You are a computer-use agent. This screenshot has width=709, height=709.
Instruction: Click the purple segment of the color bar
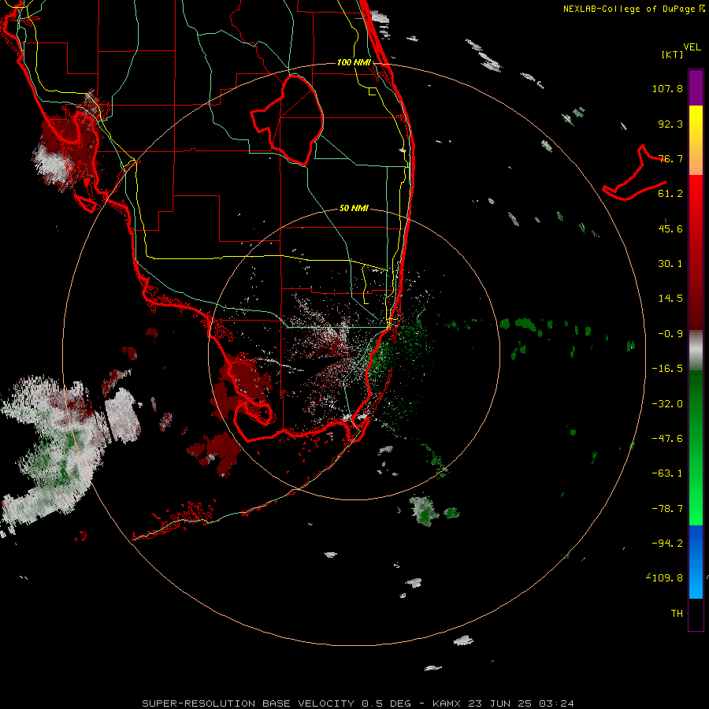(696, 87)
